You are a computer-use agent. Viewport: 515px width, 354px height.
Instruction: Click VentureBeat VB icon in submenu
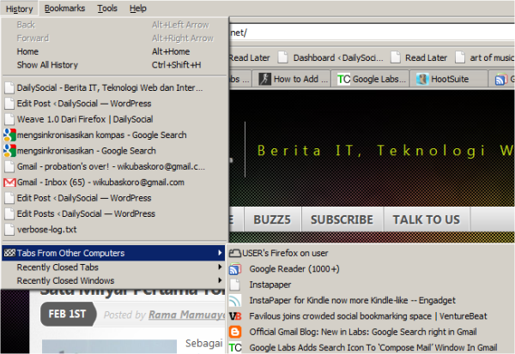(235, 316)
